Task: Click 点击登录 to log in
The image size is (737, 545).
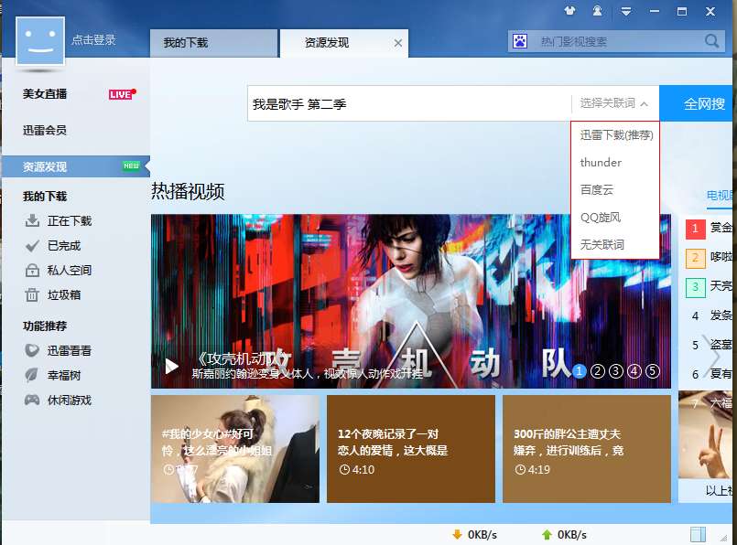Action: [x=93, y=40]
